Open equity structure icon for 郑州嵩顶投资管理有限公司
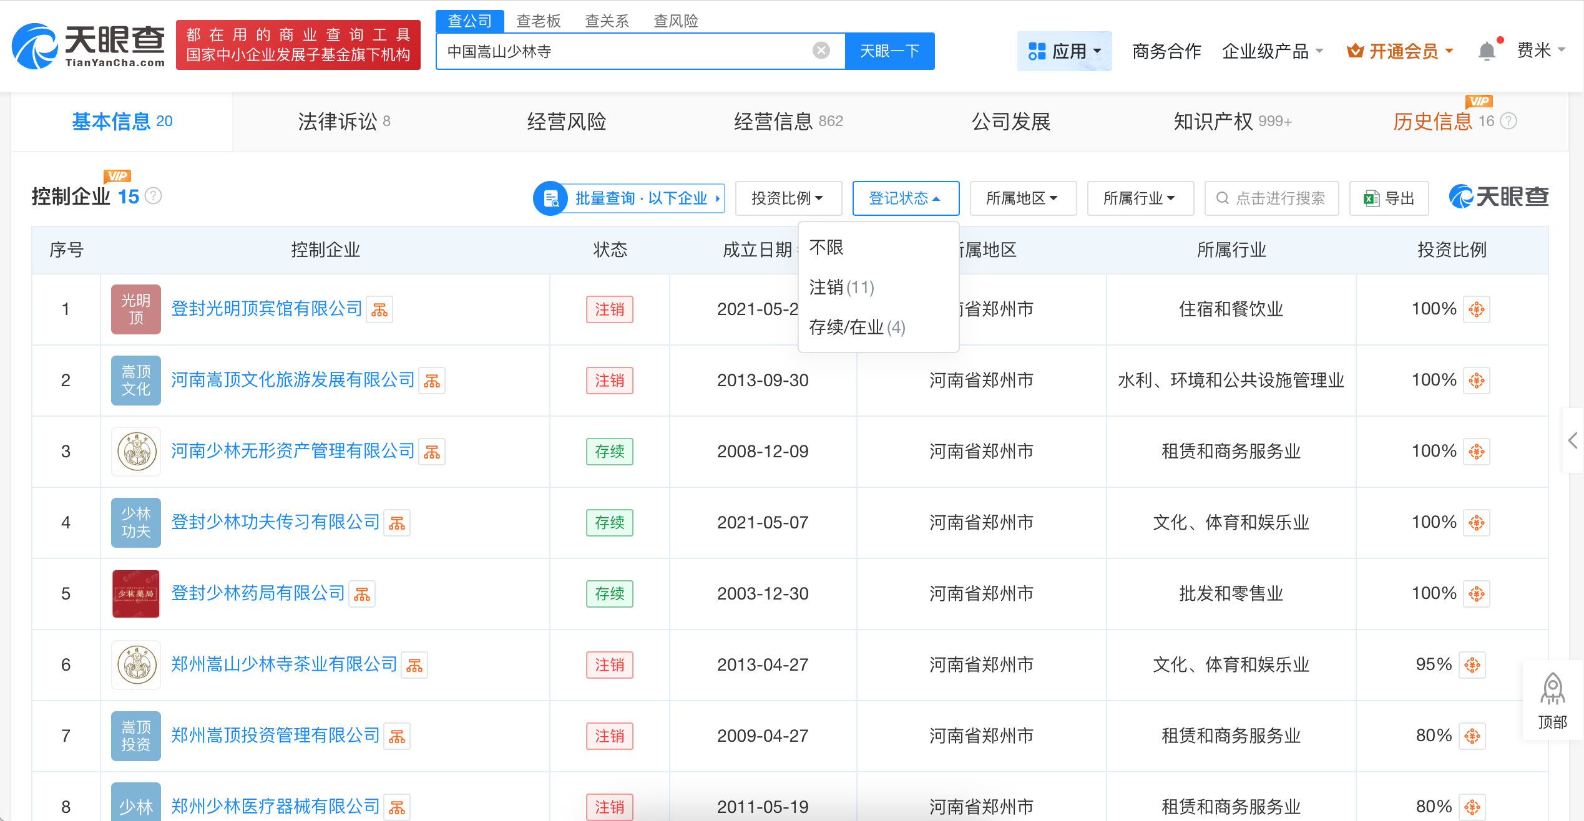This screenshot has width=1584, height=821. tap(397, 736)
